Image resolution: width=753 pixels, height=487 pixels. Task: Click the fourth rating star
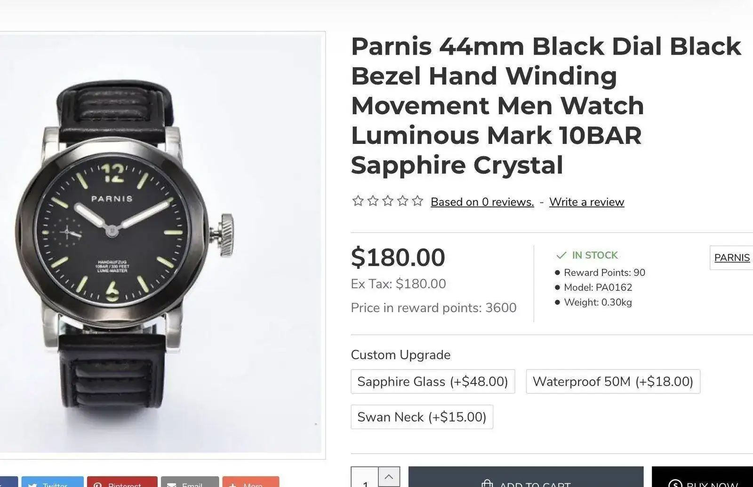click(403, 201)
